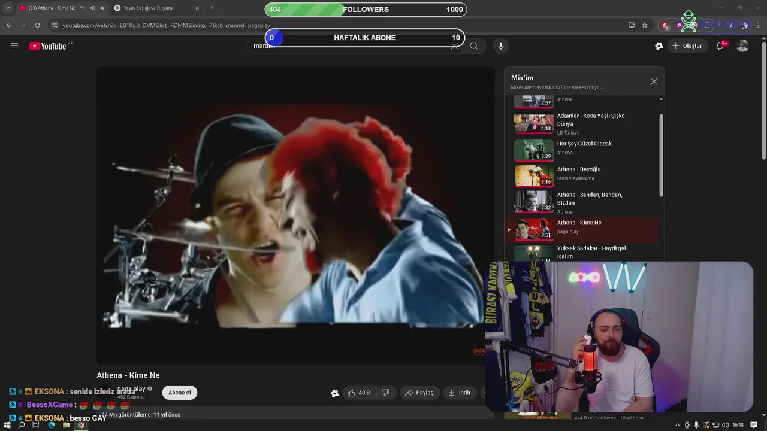Mute the tab audio speaker icon
This screenshot has width=767, height=431.
pos(92,8)
